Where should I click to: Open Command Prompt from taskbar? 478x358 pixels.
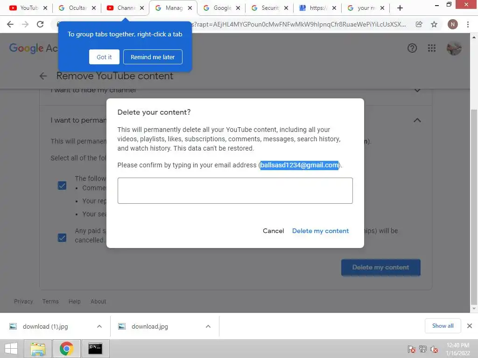(95, 349)
